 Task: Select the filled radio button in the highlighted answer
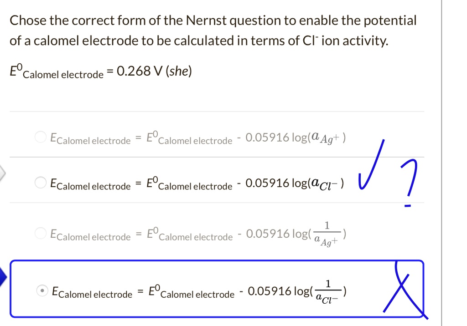41,290
